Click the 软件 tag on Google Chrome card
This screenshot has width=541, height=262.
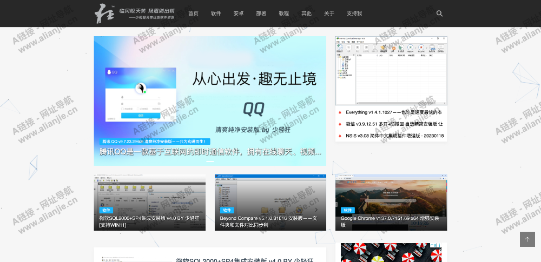pos(347,210)
